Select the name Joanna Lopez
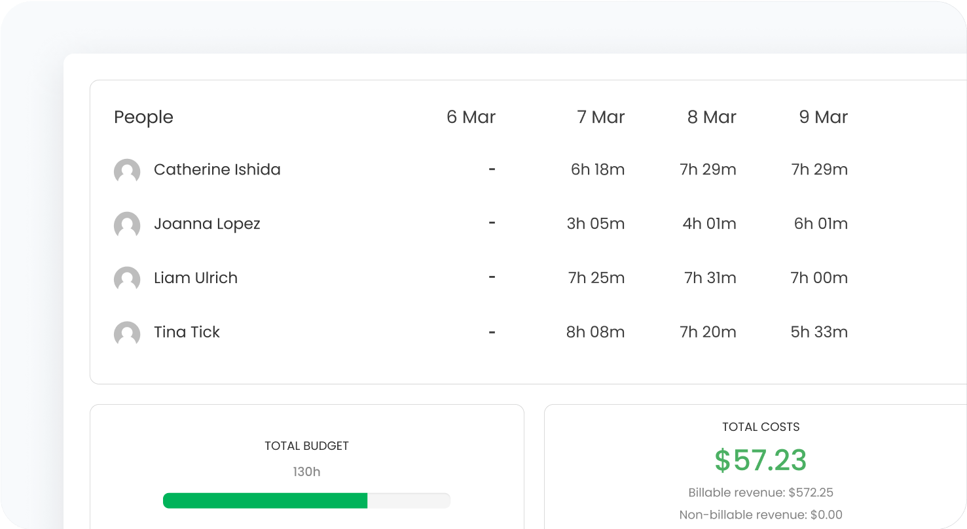Viewport: 967px width, 529px height. click(x=207, y=224)
